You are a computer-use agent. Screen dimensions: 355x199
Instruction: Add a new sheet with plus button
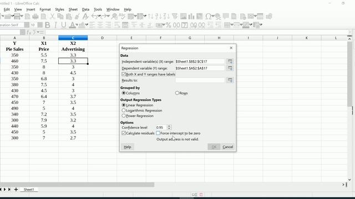16,190
